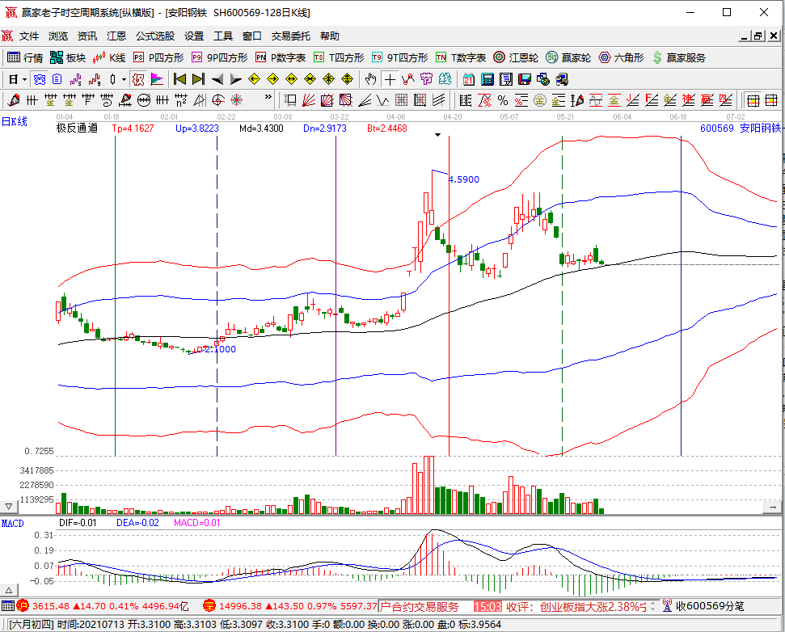Open the 帮助 menu
Screen dimensions: 785x632
coord(330,36)
